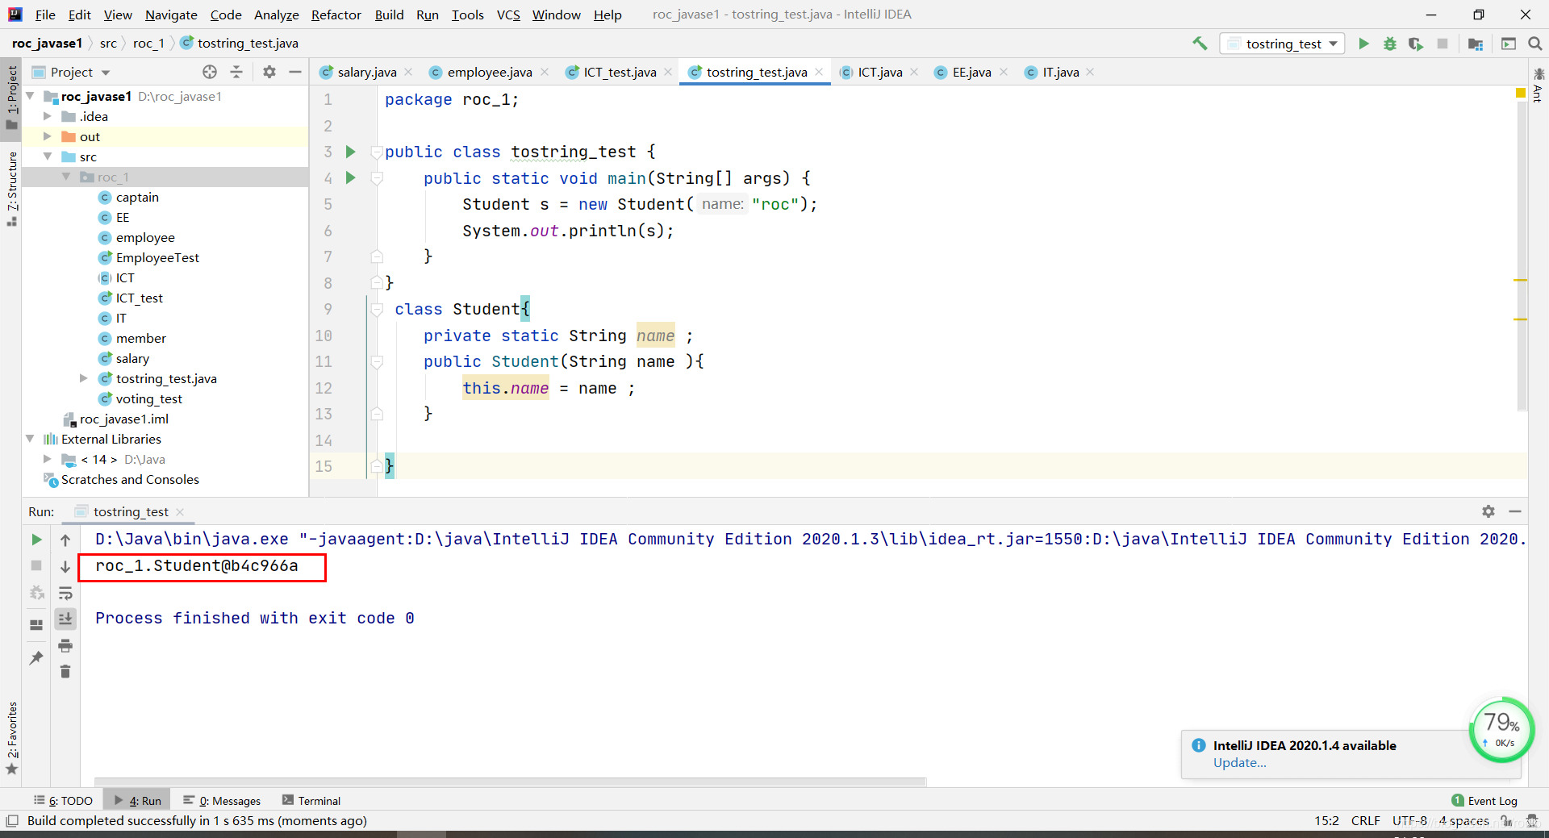The image size is (1549, 838).
Task: Click locate file crosshair icon in Project panel
Action: point(210,72)
